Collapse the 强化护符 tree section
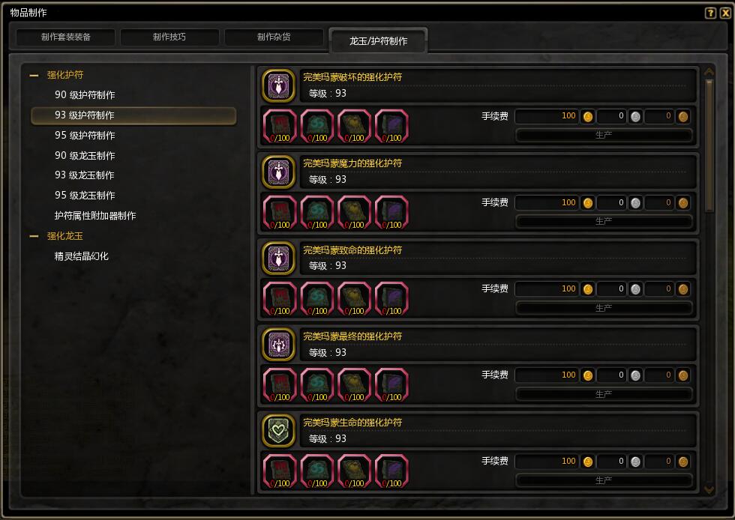This screenshot has height=520, width=735. coord(34,75)
